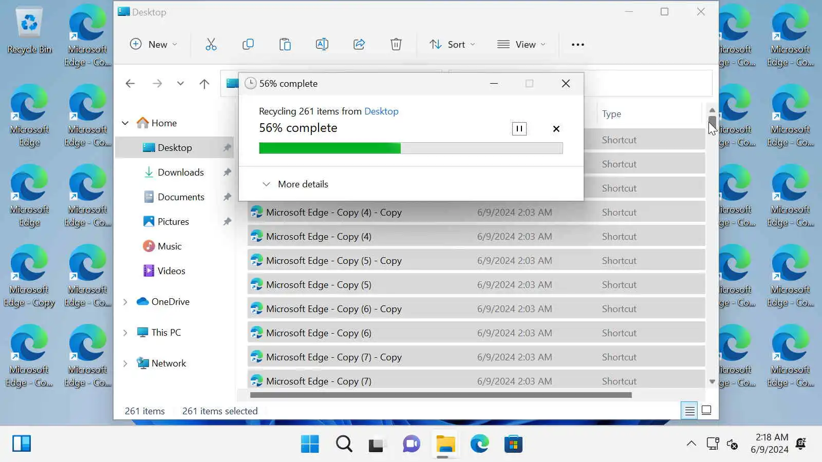Open the Windows Start menu

point(310,444)
